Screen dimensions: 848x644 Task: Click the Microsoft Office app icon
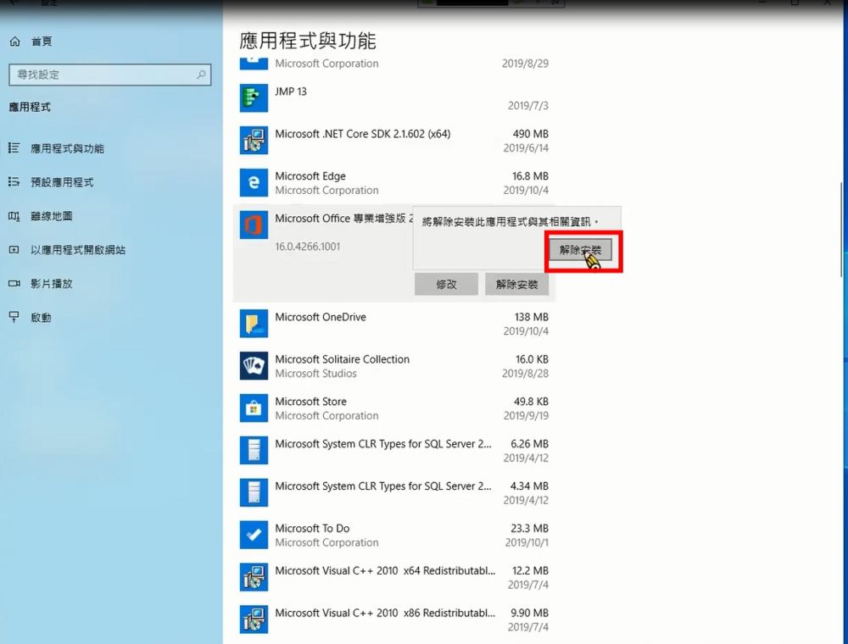pyautogui.click(x=254, y=225)
